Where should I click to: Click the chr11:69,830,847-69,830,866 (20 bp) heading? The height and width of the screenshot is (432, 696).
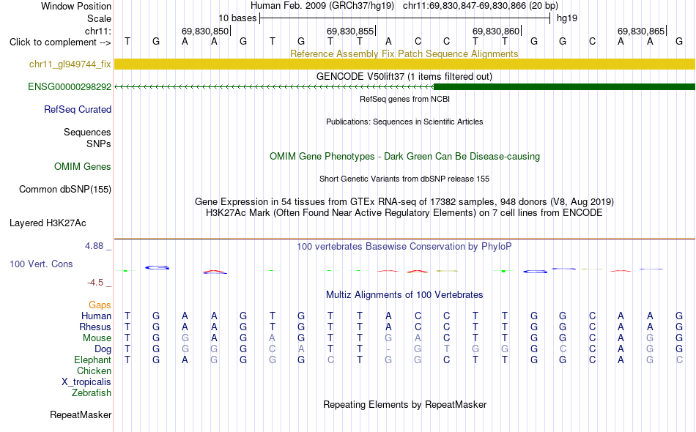click(x=481, y=6)
